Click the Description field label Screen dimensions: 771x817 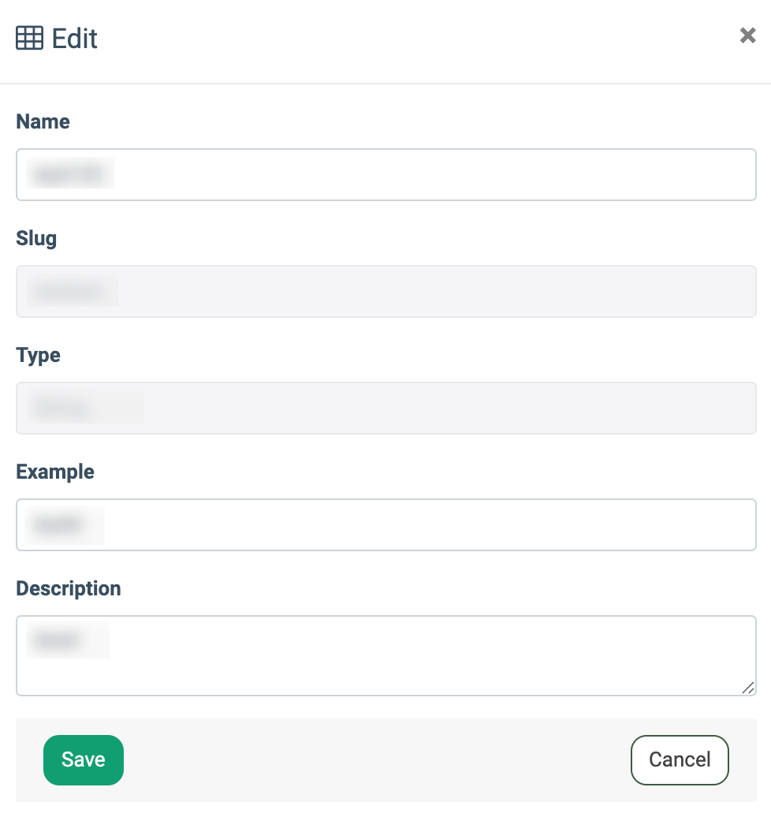coord(69,589)
